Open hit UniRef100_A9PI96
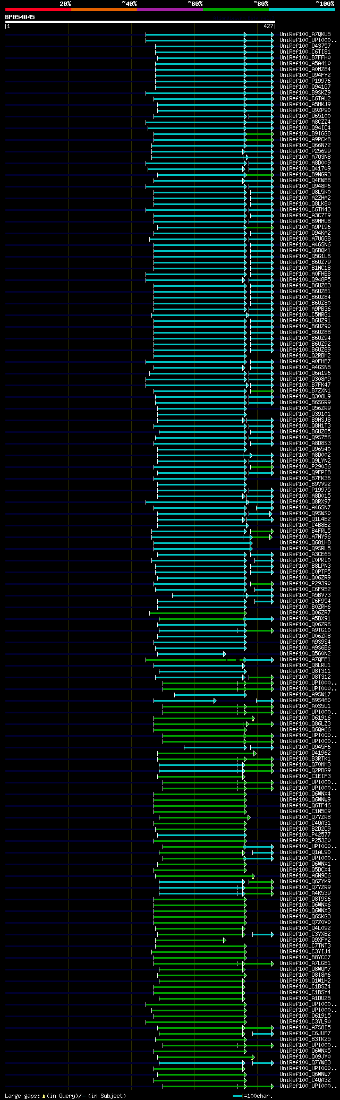The image size is (340, 1100). tap(305, 227)
